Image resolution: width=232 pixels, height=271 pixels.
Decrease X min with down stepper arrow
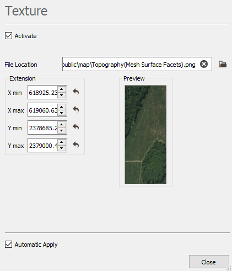coord(62,95)
